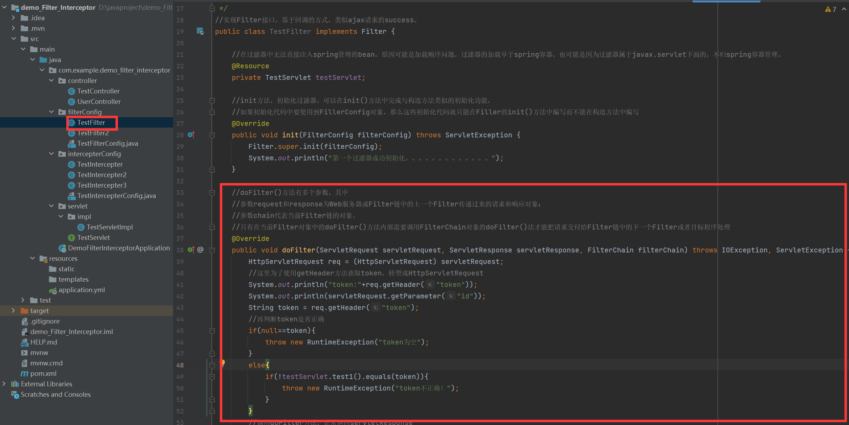Image resolution: width=849 pixels, height=425 pixels.
Task: Collapse the servlet package arrow
Action: (51, 206)
